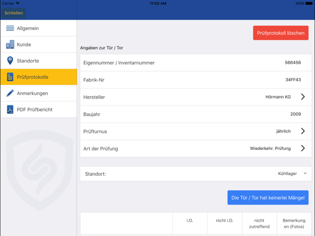The height and width of the screenshot is (236, 315).
Task: Click the Allgemein list icon
Action: click(10, 28)
